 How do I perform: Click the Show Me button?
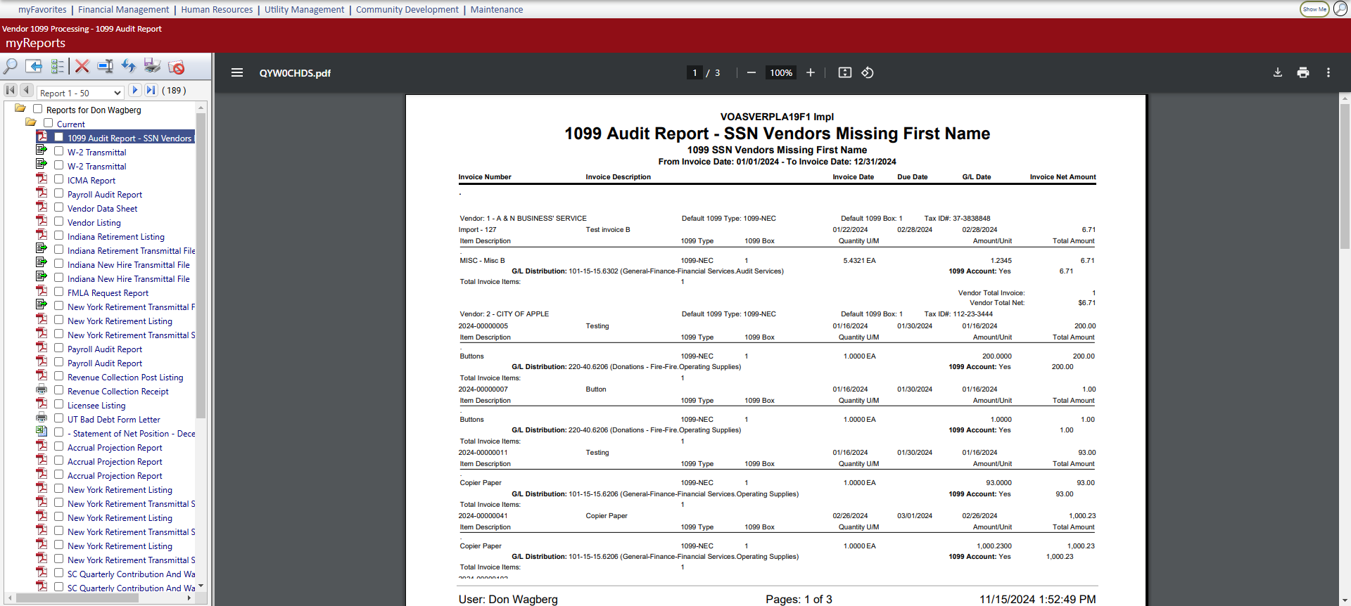click(x=1314, y=9)
